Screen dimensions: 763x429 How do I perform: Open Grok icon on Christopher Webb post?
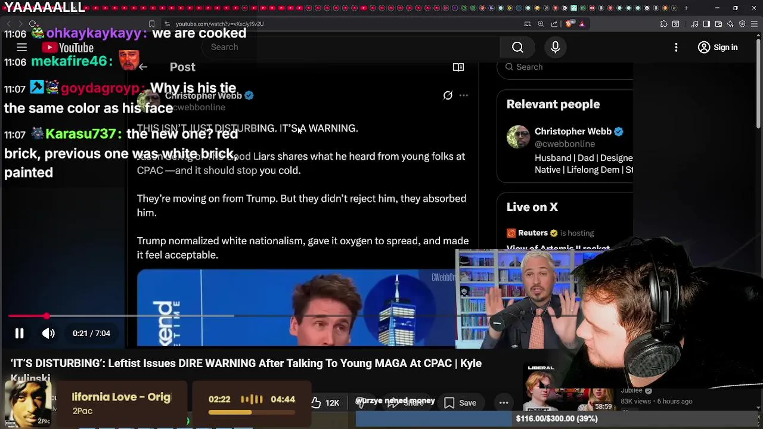(x=448, y=95)
